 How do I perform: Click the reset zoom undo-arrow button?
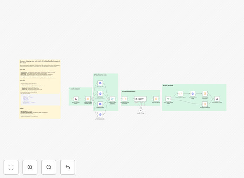(68, 167)
